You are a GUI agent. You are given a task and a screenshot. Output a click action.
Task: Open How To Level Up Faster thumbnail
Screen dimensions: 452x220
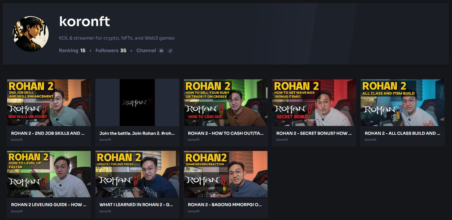tap(49, 174)
